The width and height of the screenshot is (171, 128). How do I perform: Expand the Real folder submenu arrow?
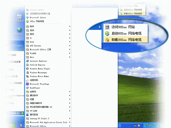[70, 42]
